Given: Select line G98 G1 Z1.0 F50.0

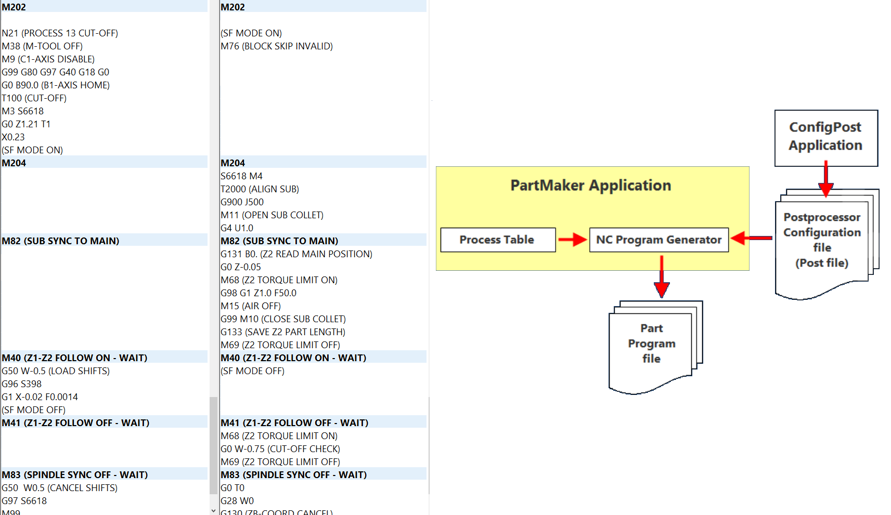Looking at the screenshot, I should click(x=259, y=293).
